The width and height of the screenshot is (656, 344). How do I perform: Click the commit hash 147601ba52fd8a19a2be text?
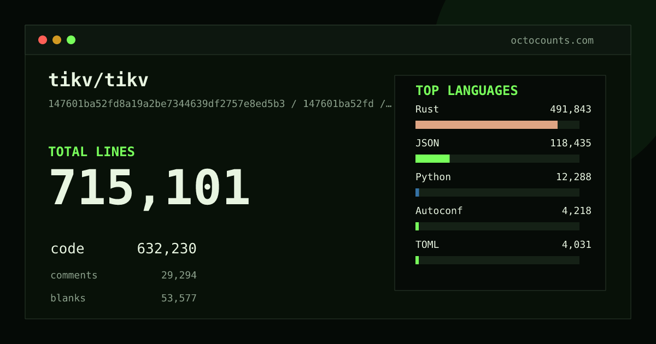click(x=220, y=104)
